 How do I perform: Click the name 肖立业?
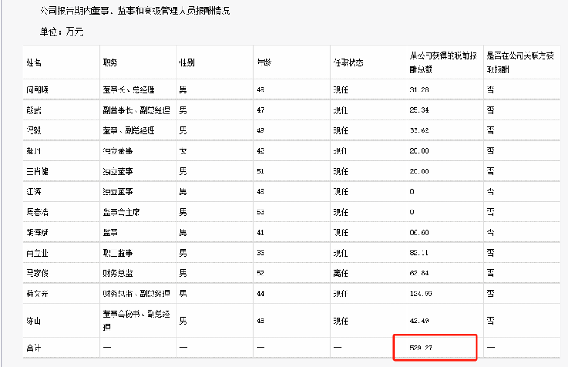(x=37, y=253)
